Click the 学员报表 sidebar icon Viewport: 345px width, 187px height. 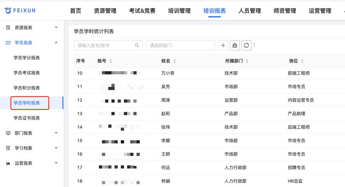click(8, 43)
